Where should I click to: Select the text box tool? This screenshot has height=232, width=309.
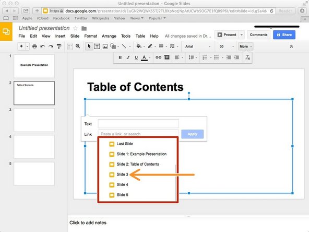coord(97,47)
